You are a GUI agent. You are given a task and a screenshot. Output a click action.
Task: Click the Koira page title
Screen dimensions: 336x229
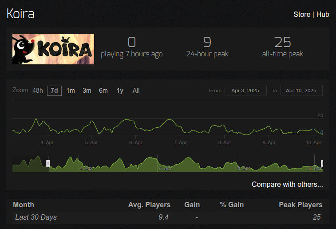coord(20,14)
